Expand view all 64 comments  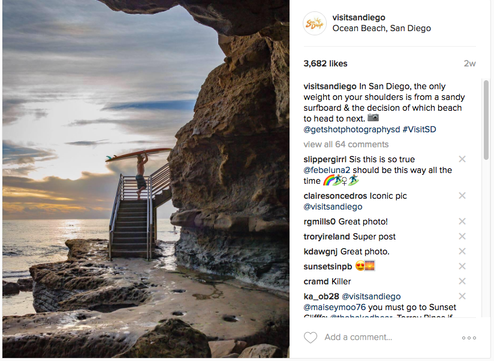[x=346, y=144]
